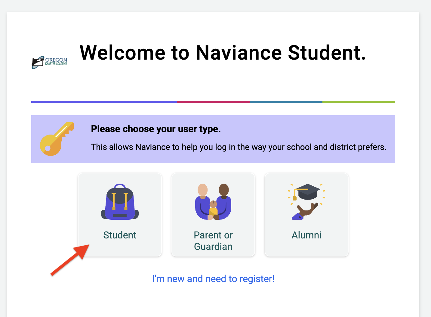Choose the Parent or Guardian card
The image size is (431, 317).
213,215
